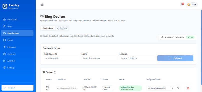Click the green Set status badge
Image resolution: width=202 pixels, height=92 pixels.
point(190,37)
